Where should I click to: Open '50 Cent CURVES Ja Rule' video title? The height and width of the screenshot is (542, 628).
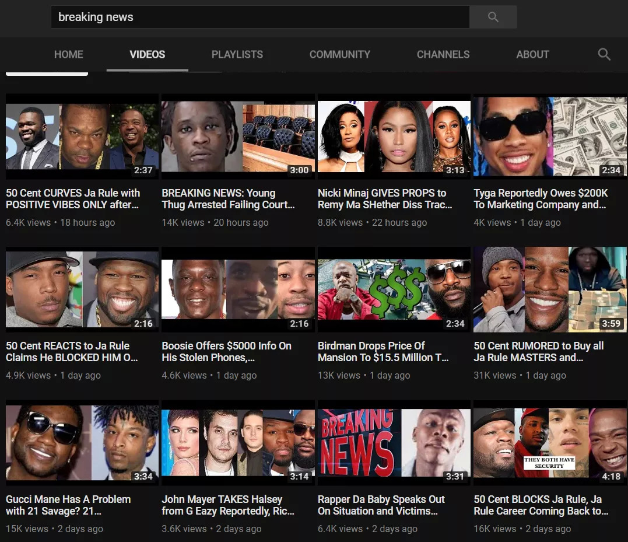coord(73,199)
